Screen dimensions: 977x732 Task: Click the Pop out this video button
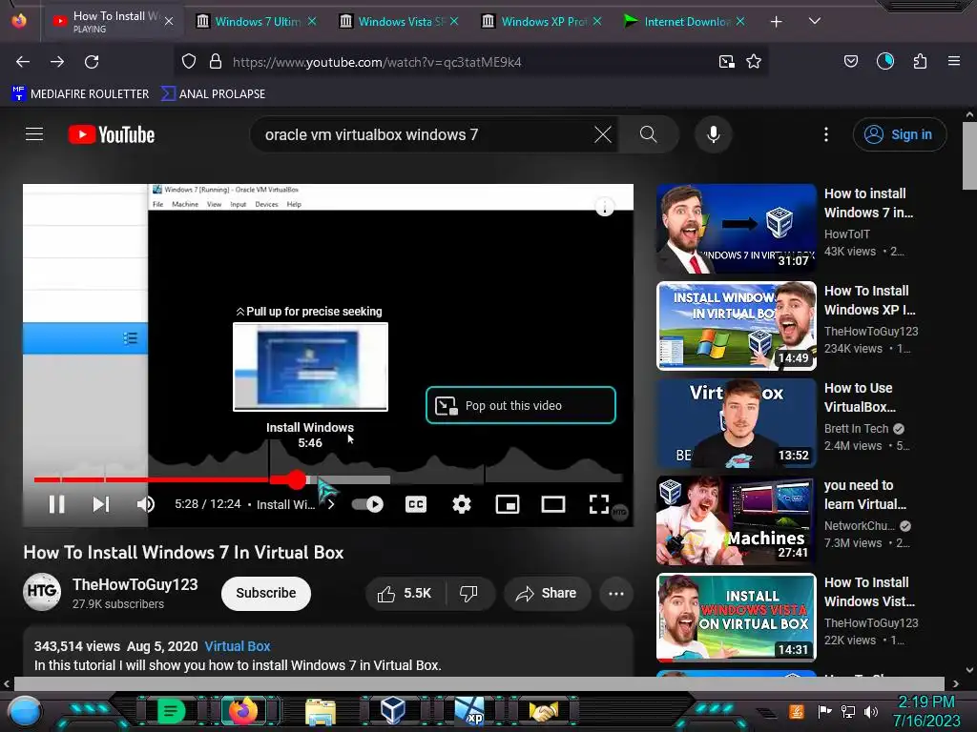tap(521, 405)
